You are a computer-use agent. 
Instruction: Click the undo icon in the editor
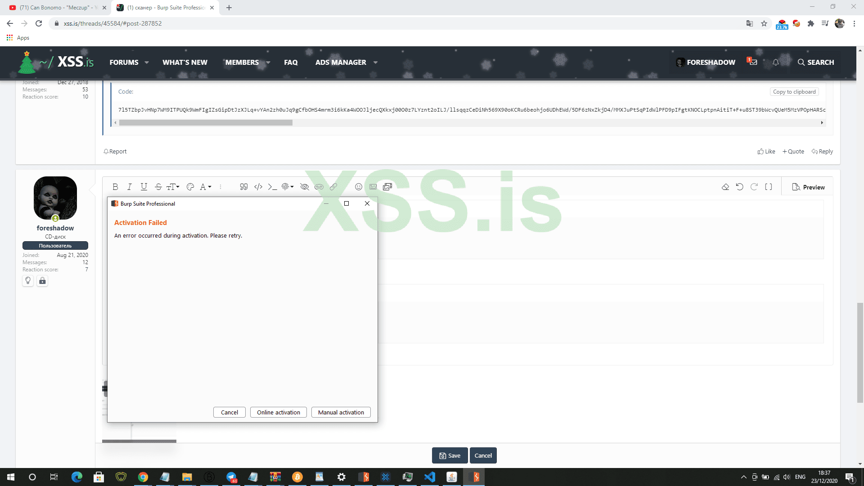(x=740, y=187)
